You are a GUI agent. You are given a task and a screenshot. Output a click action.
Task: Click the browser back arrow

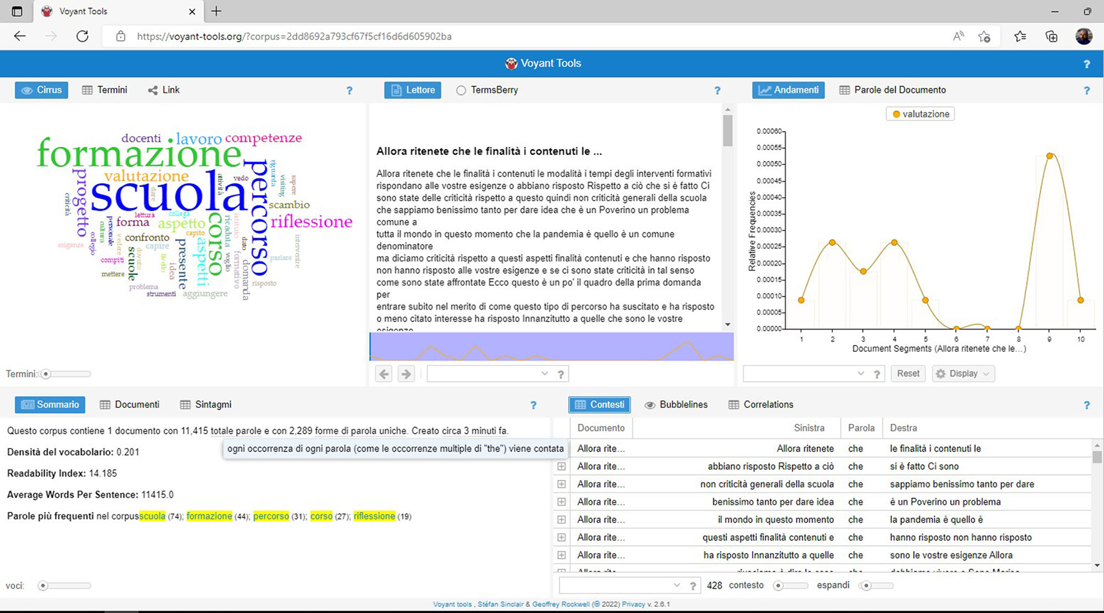[20, 36]
